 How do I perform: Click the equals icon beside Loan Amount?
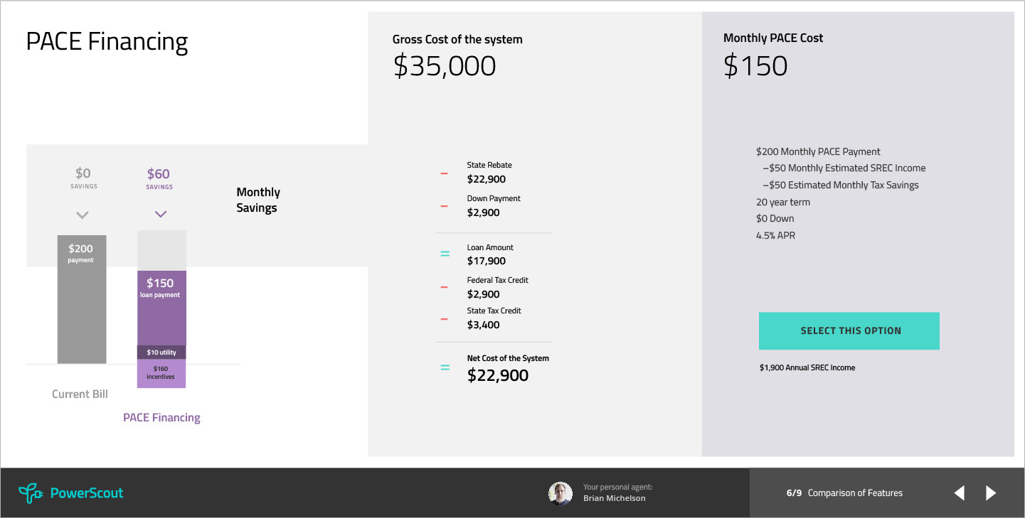[445, 254]
